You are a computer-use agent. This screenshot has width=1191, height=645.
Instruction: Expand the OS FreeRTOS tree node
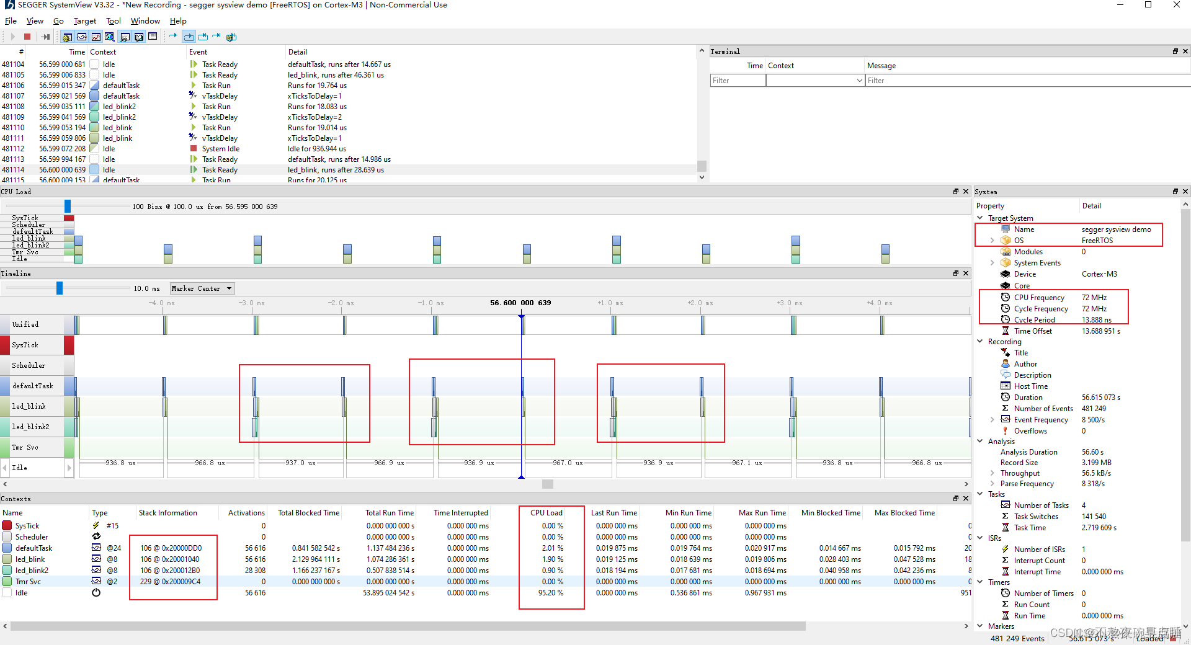pyautogui.click(x=992, y=241)
